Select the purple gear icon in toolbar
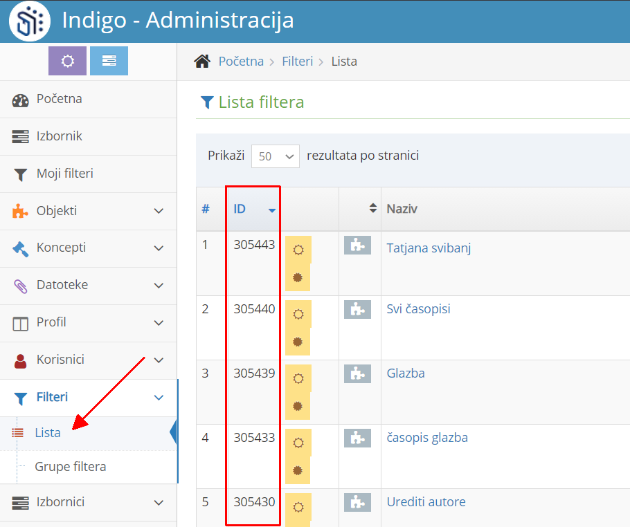630x527 pixels. [x=66, y=61]
